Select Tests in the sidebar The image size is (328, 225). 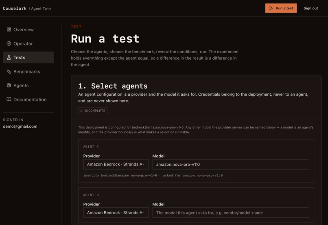(x=28, y=58)
